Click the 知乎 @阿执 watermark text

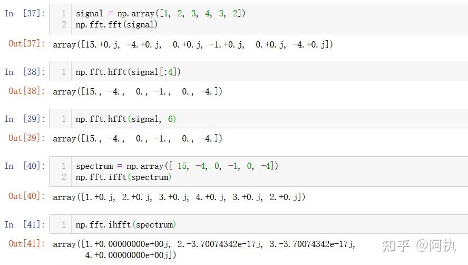pos(419,246)
